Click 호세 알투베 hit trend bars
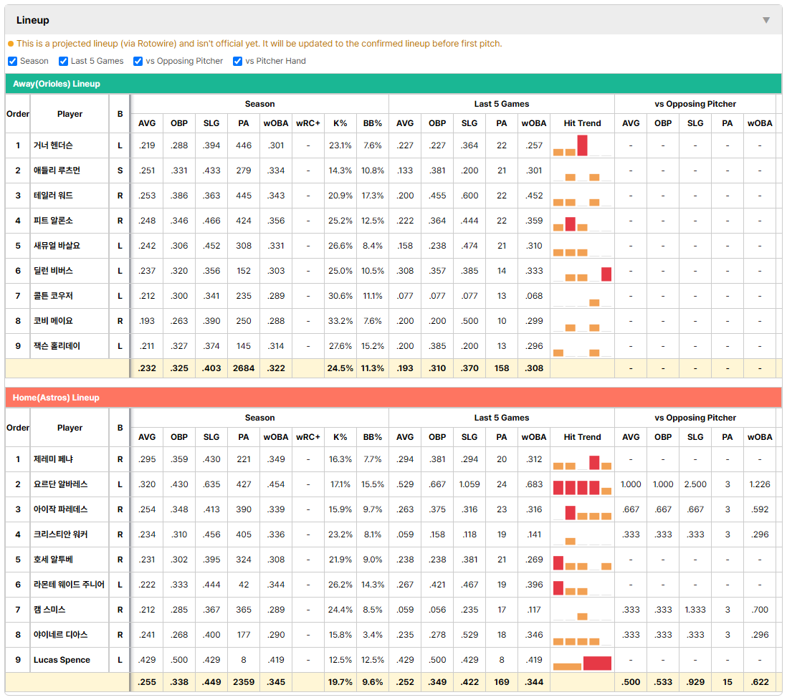The height and width of the screenshot is (700, 787). [582, 562]
